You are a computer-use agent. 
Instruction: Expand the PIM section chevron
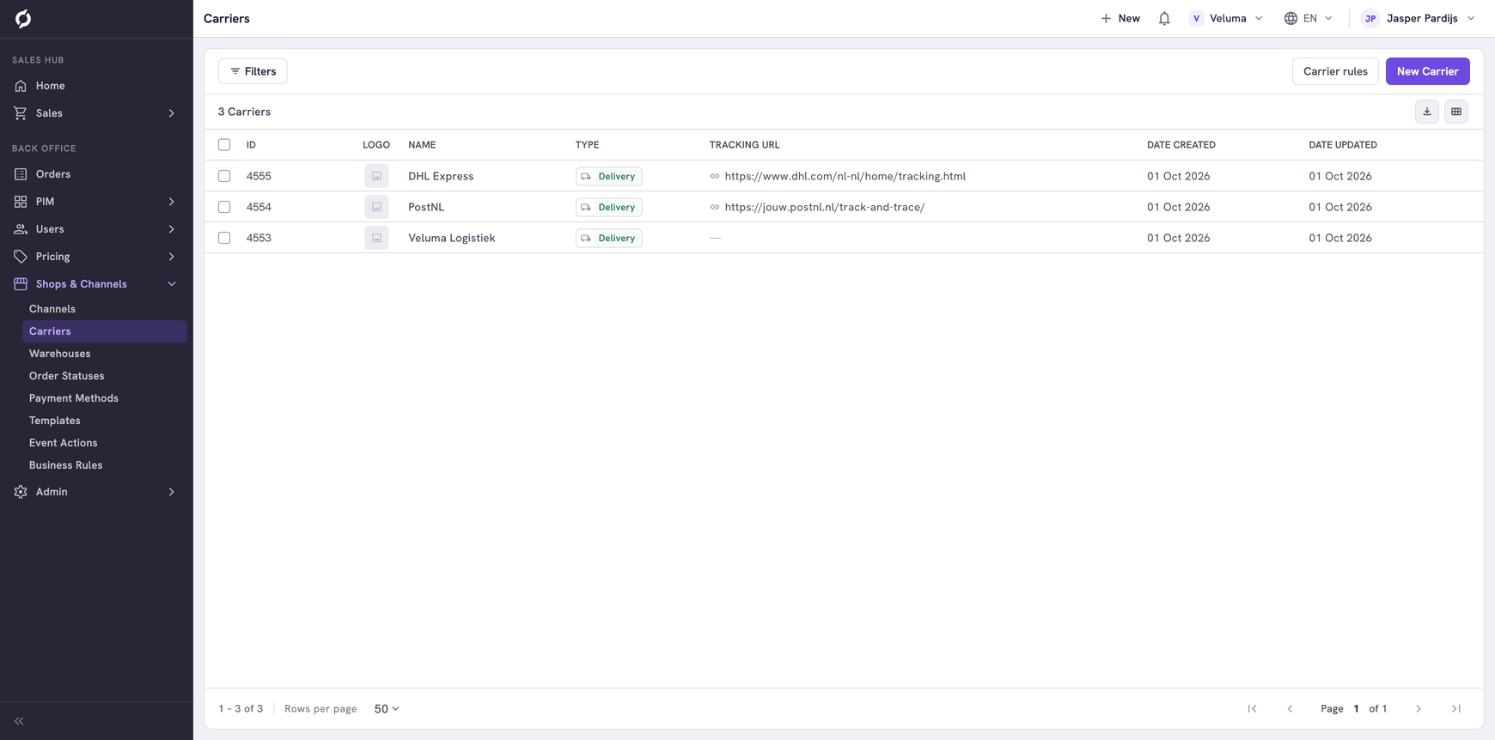click(x=172, y=202)
